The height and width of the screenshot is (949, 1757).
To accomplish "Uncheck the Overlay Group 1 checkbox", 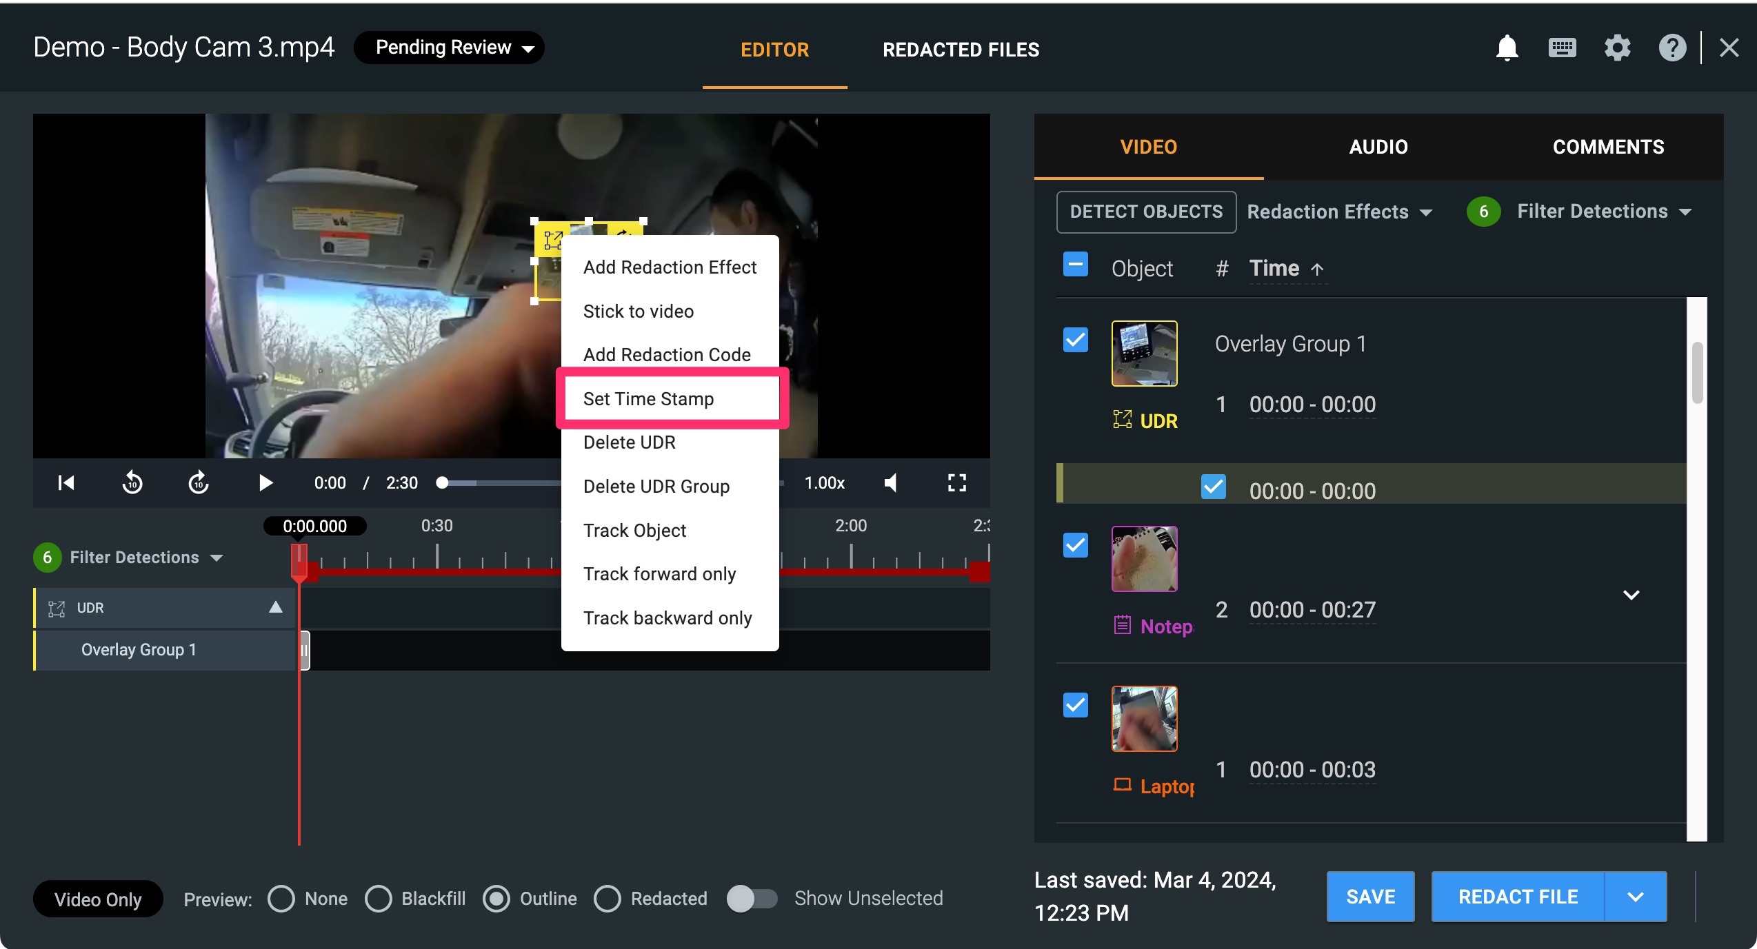I will tap(1075, 340).
